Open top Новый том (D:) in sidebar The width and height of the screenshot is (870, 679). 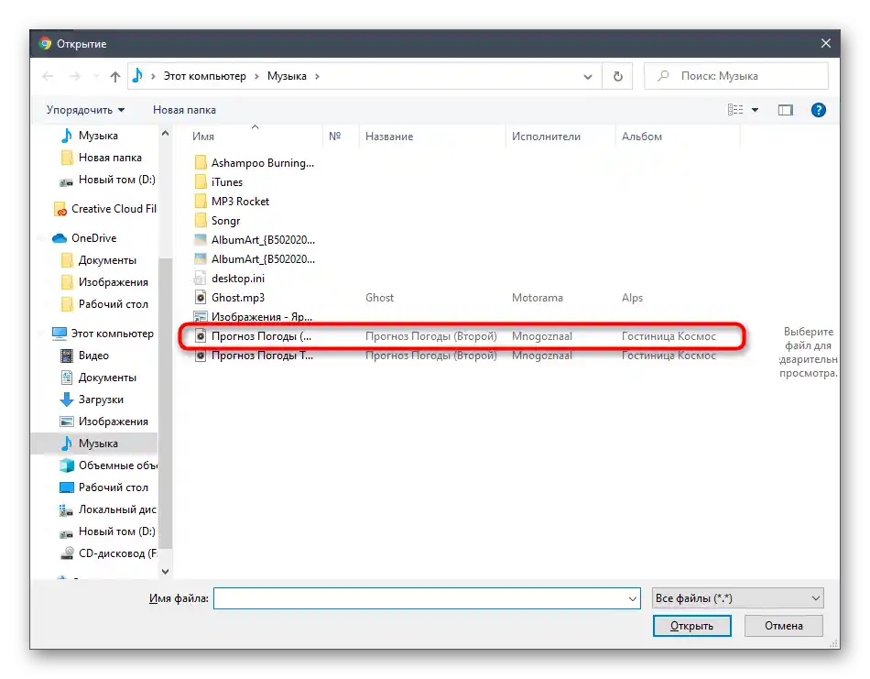pos(108,180)
